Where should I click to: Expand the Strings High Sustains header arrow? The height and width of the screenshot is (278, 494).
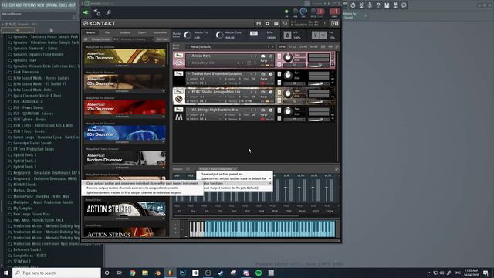click(x=188, y=110)
